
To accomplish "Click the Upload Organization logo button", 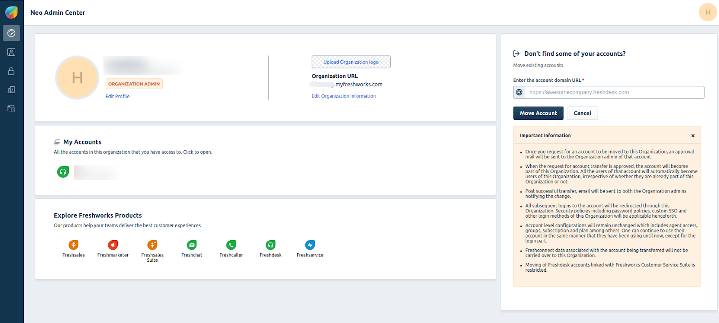I will coord(351,62).
